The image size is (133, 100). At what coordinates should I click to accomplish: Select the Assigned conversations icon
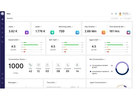58,65
